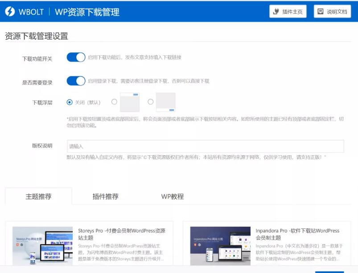This screenshot has width=358, height=273.
Task: Focus the 版权说明 input field
Action: [x=206, y=146]
